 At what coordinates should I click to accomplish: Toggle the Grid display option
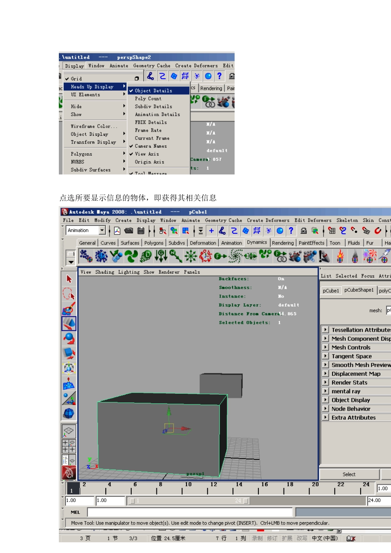pyautogui.click(x=77, y=79)
